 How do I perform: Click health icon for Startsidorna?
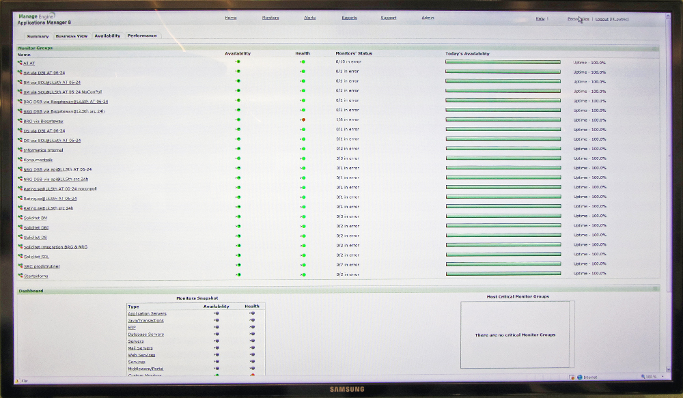(x=303, y=274)
